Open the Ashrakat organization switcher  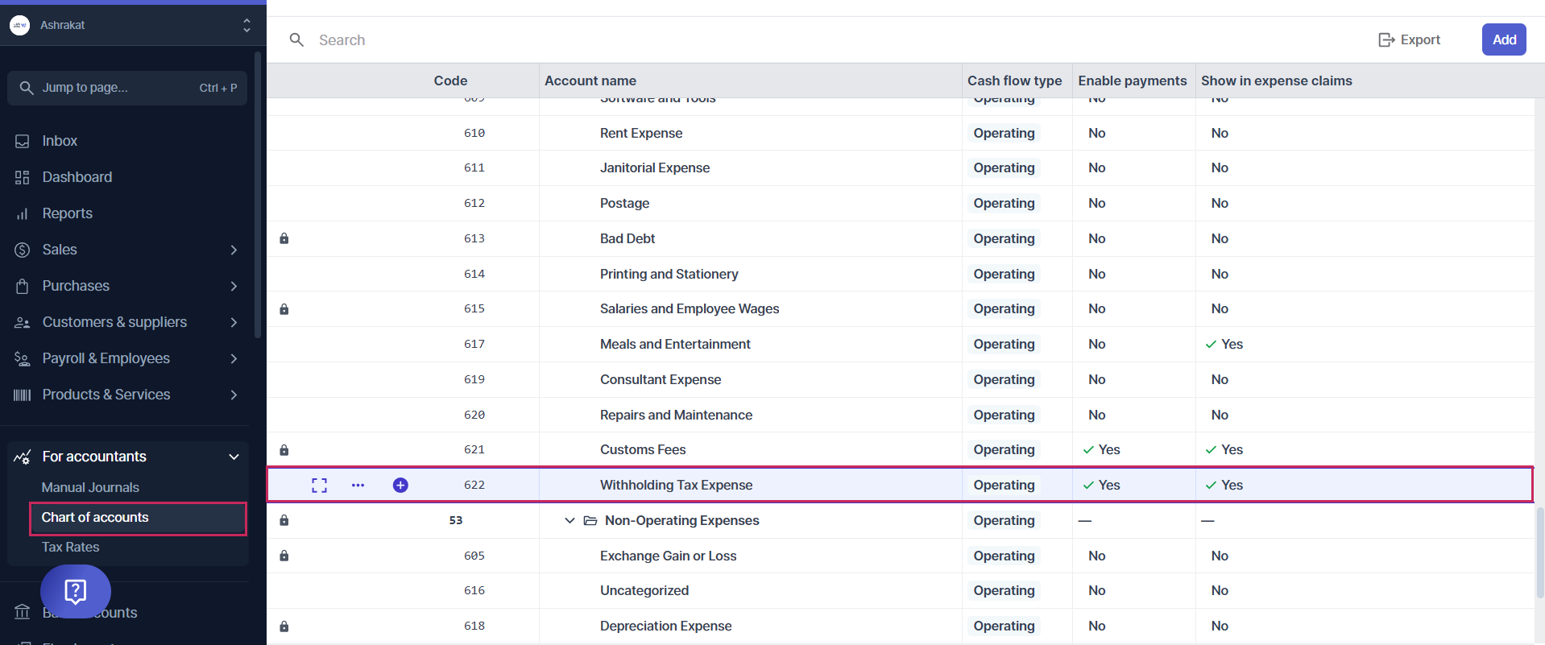[246, 25]
